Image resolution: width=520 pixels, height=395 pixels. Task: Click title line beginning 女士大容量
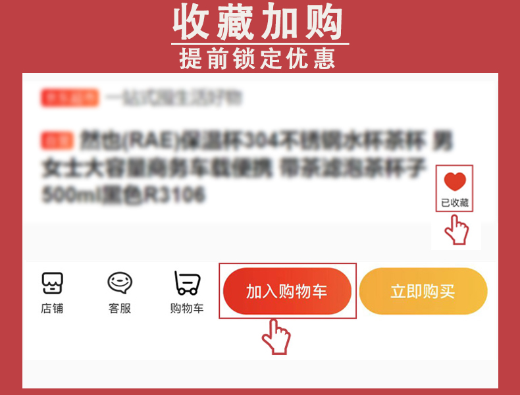pos(234,167)
